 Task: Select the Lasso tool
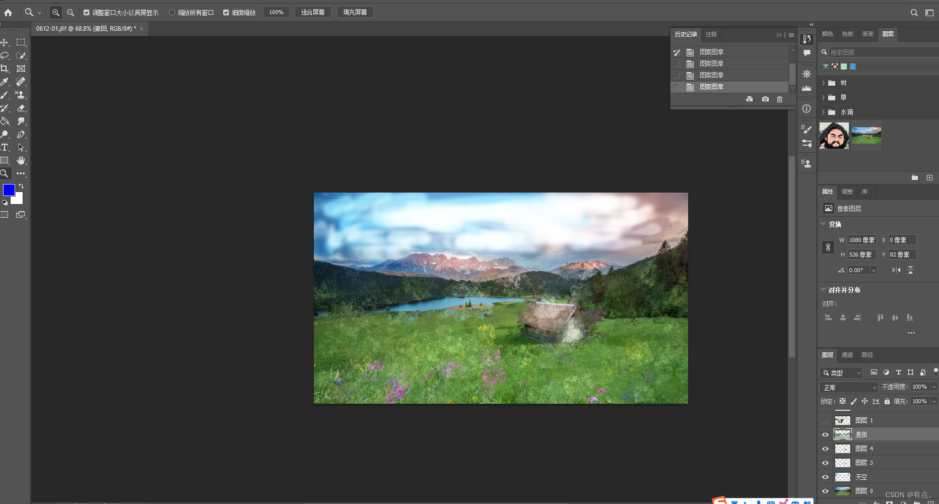point(5,56)
